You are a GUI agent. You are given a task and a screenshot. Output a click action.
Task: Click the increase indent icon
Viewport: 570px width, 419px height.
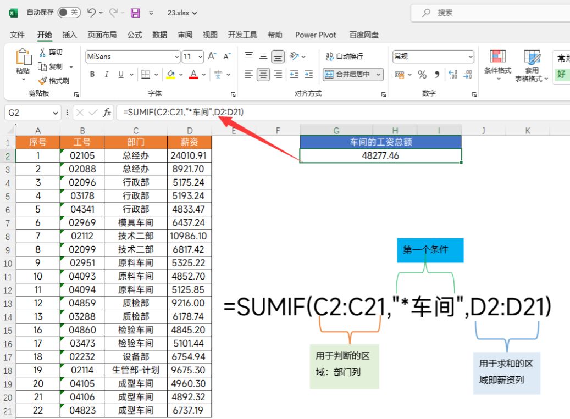pyautogui.click(x=308, y=75)
